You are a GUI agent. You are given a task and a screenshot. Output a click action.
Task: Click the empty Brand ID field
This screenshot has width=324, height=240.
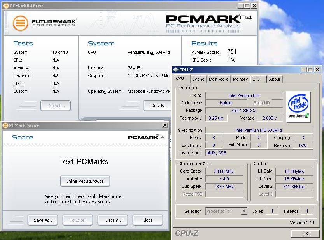pos(277,103)
